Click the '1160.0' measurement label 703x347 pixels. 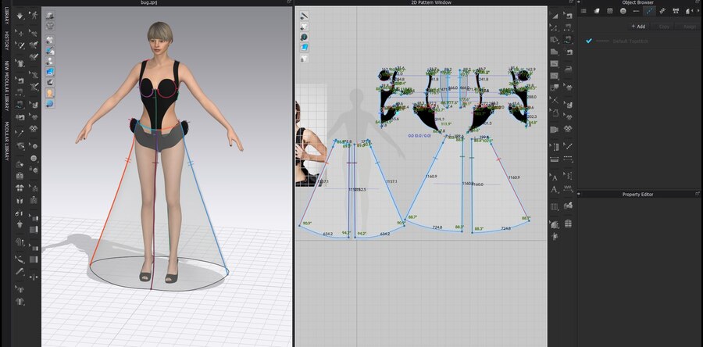point(477,184)
